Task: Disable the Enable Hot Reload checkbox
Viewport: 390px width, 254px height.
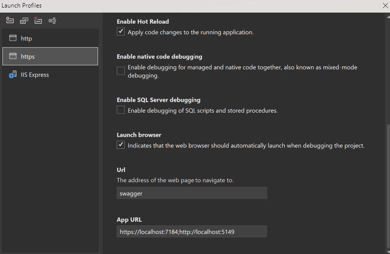Action: [x=121, y=32]
